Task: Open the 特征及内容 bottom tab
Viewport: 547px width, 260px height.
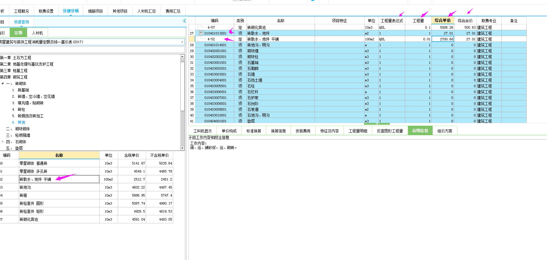Action: tap(330, 131)
